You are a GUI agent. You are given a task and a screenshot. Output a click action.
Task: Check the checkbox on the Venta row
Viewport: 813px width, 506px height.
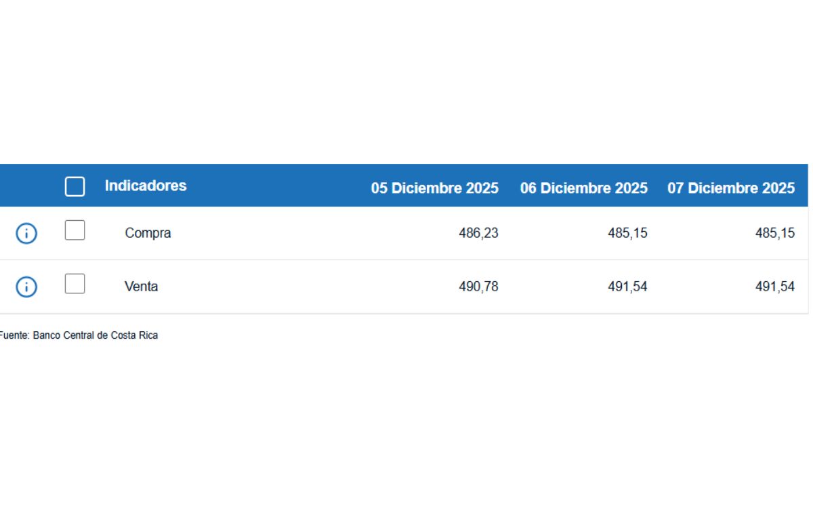pyautogui.click(x=75, y=283)
